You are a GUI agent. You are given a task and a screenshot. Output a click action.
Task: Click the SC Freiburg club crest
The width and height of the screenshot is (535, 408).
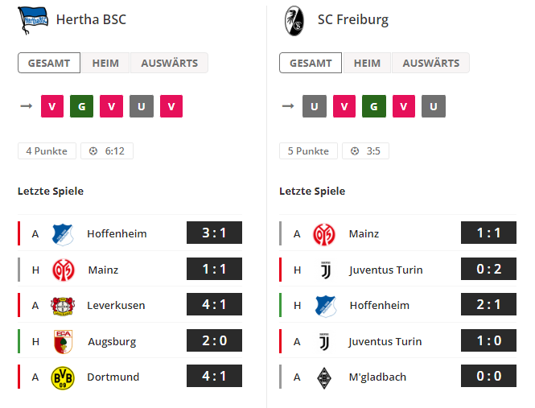294,20
